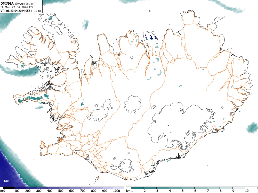Select the 1–2 km dark teal legend swatch
The height and width of the screenshot is (193, 258).
[138, 188]
